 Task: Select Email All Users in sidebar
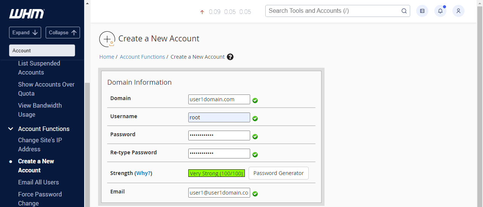pyautogui.click(x=38, y=182)
